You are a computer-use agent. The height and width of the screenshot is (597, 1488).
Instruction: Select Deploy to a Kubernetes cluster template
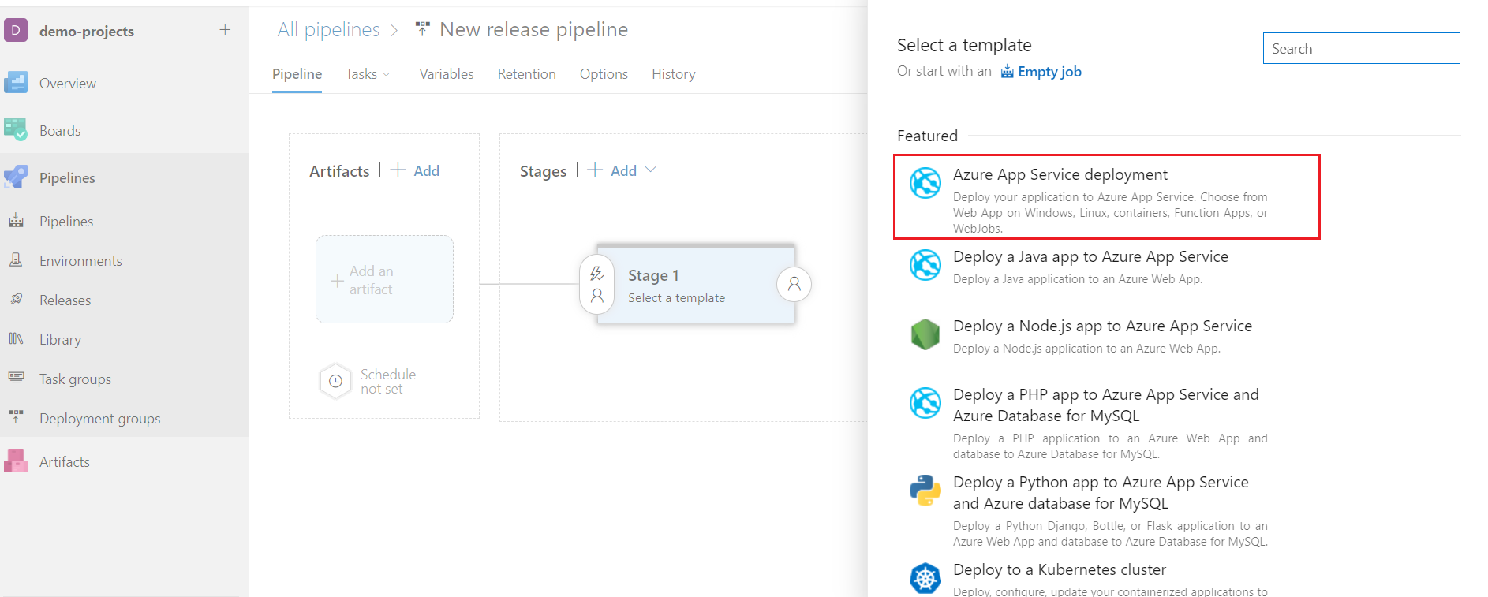click(1060, 570)
